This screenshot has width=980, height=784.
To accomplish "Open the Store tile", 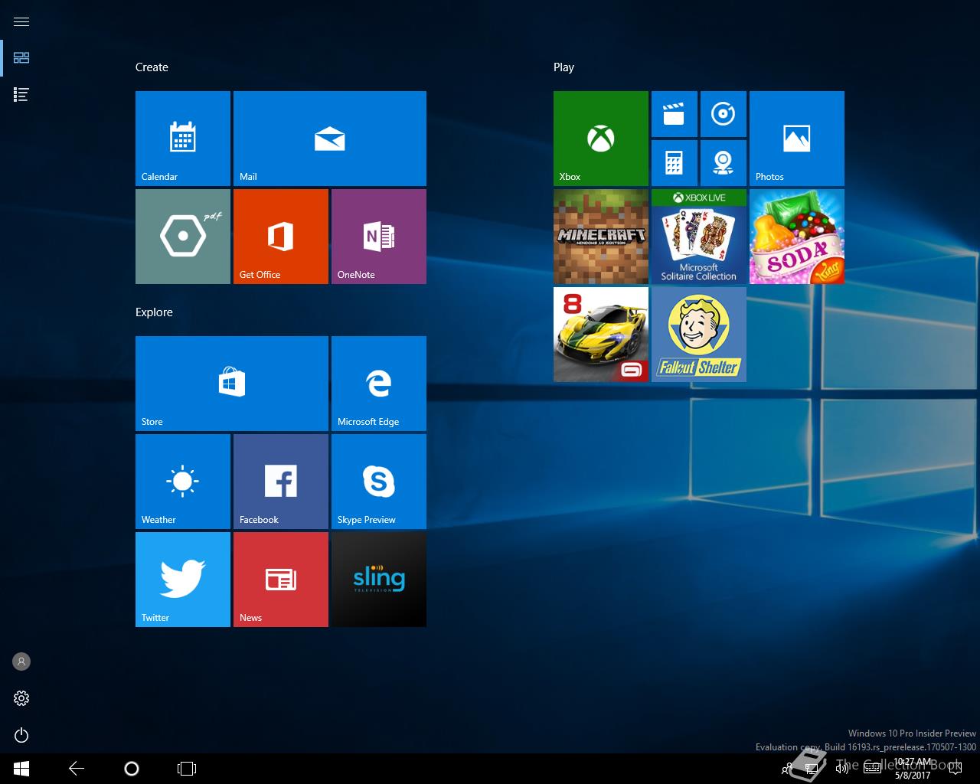I will click(232, 384).
